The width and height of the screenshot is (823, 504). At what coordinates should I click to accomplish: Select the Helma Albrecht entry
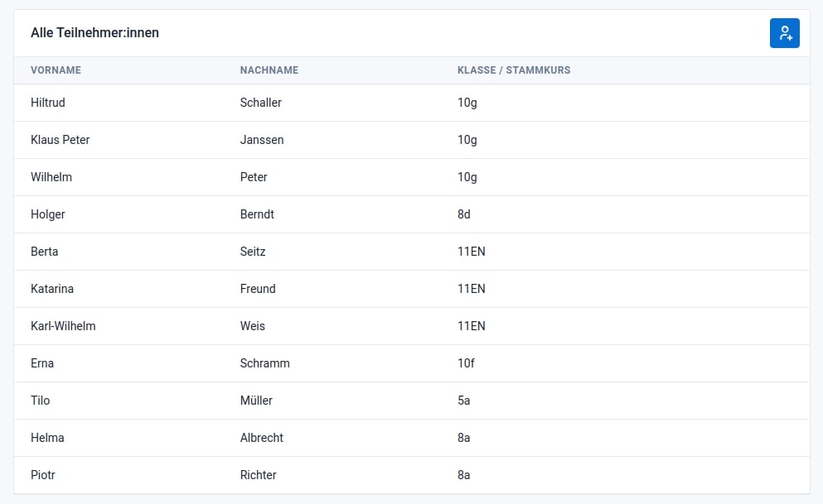pos(411,438)
